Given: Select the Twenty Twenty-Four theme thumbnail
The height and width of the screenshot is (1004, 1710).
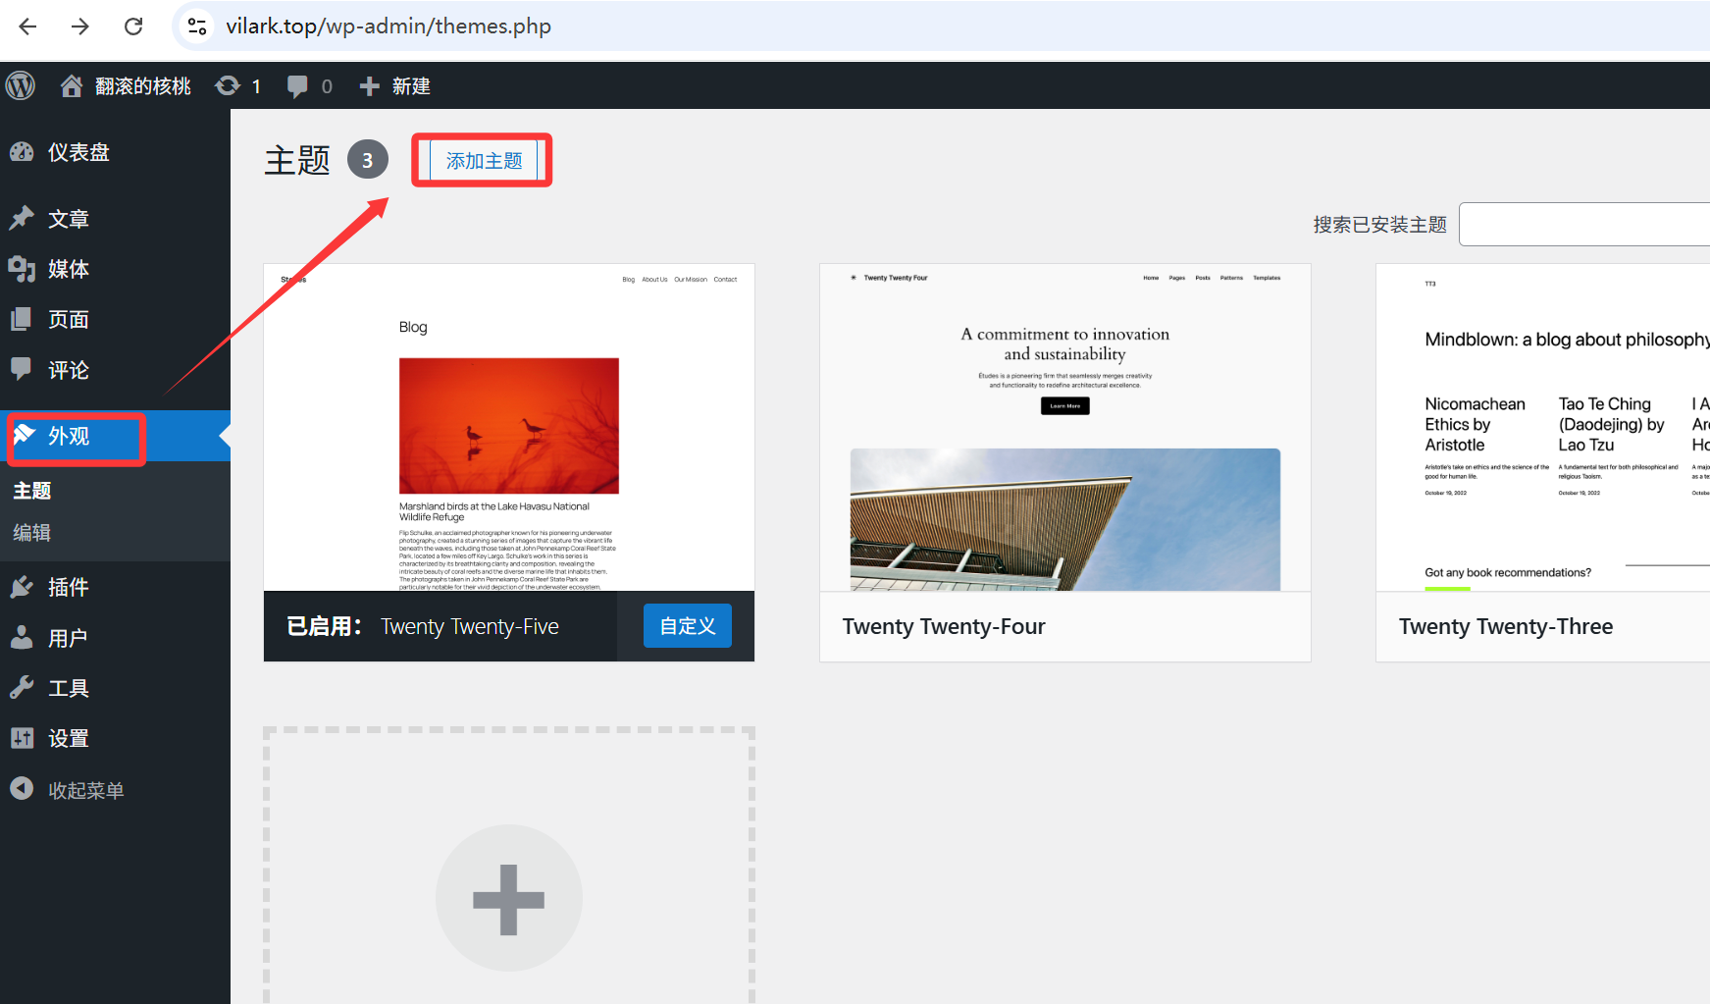Looking at the screenshot, I should 1064,428.
